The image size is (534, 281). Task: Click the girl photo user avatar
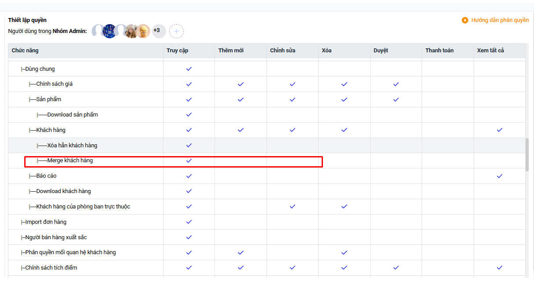tap(131, 31)
